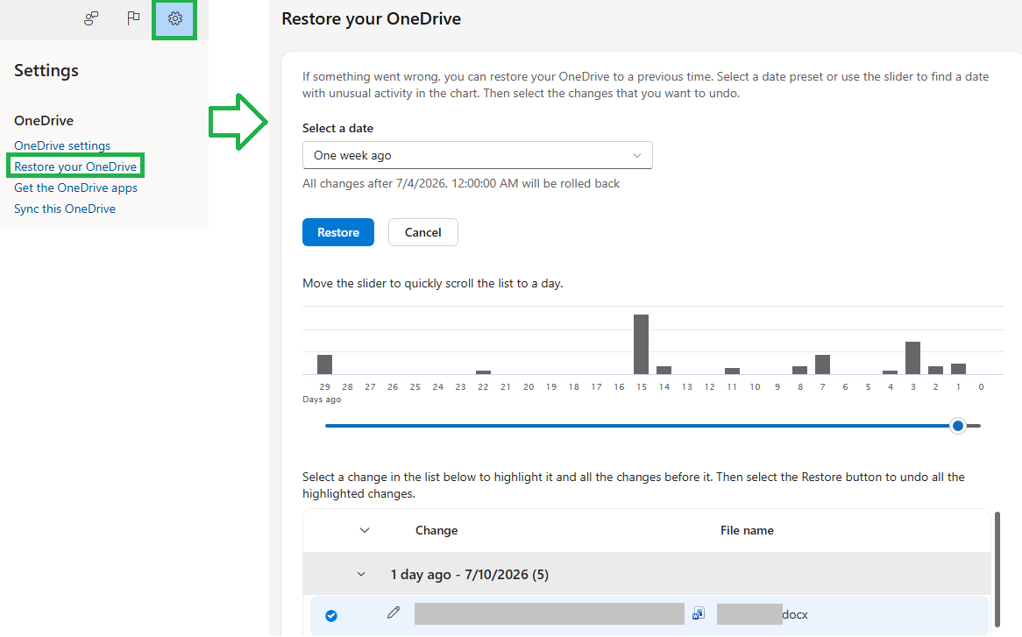
Task: Click the days-ago slider handle
Action: pyautogui.click(x=957, y=426)
